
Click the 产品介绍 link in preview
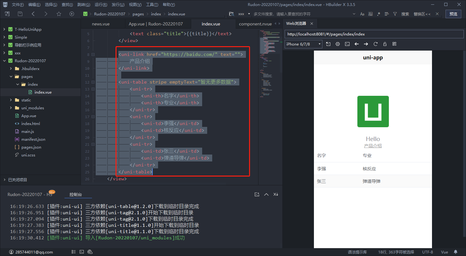click(373, 146)
